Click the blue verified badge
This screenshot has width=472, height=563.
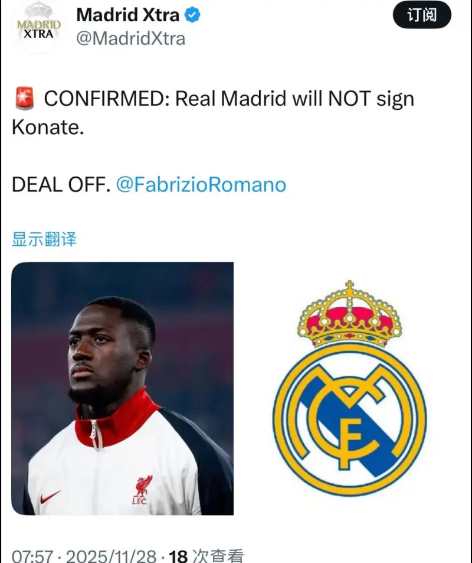tap(192, 15)
